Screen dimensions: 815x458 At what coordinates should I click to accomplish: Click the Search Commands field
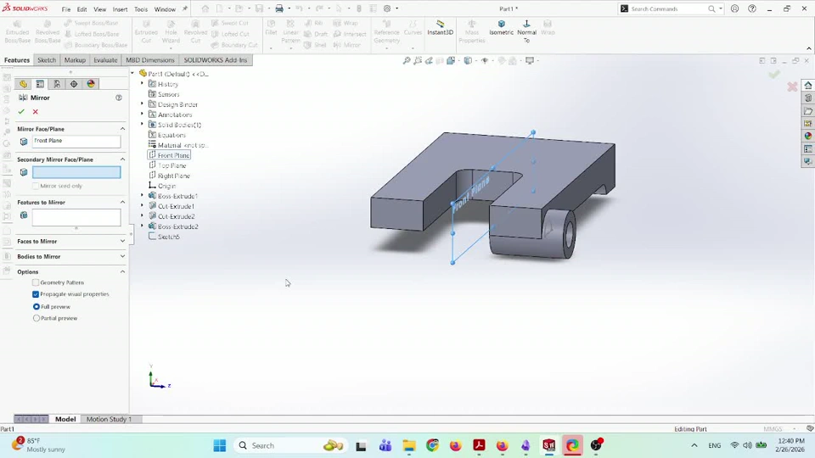pos(668,8)
